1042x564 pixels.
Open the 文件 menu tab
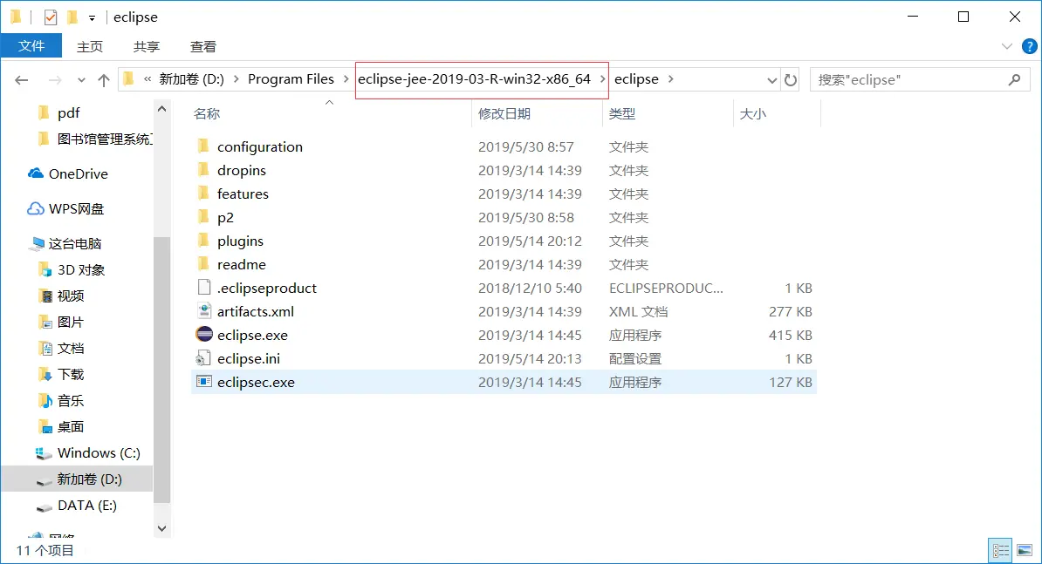click(31, 46)
